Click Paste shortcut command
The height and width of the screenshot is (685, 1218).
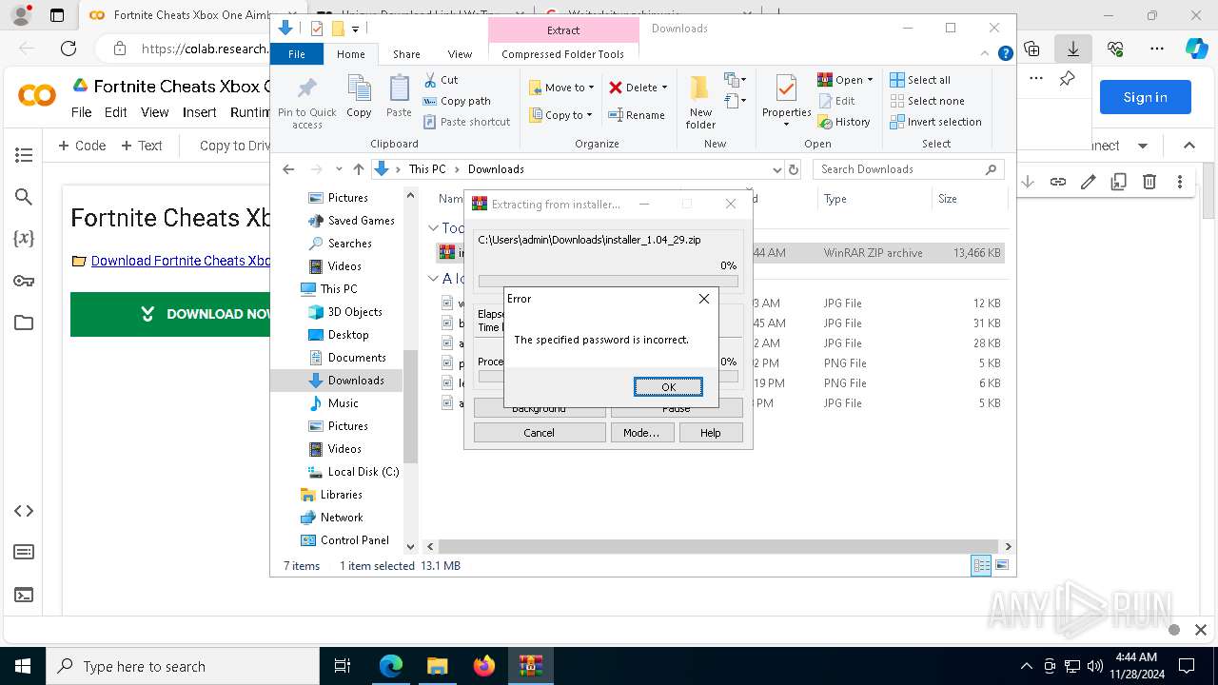pyautogui.click(x=467, y=122)
